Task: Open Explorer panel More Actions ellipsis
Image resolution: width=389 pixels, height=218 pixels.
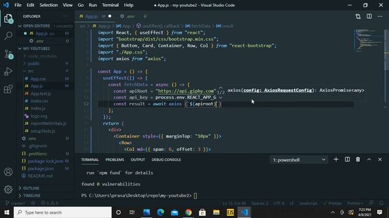Action: (65, 16)
